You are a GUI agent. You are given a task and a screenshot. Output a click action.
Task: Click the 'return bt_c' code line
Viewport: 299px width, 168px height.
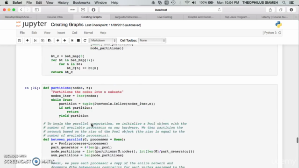(62, 72)
